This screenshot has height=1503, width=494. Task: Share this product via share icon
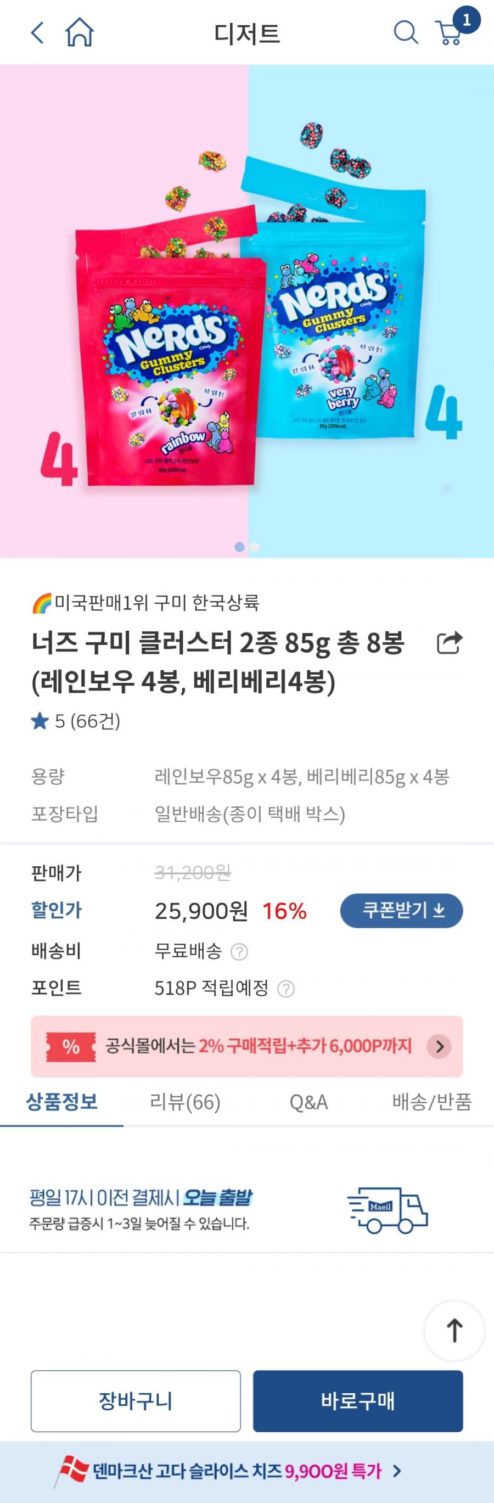point(449,643)
